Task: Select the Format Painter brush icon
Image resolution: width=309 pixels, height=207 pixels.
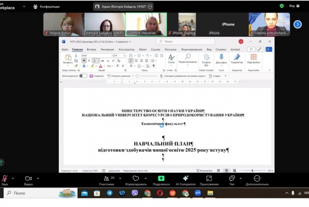Action: click(76, 66)
